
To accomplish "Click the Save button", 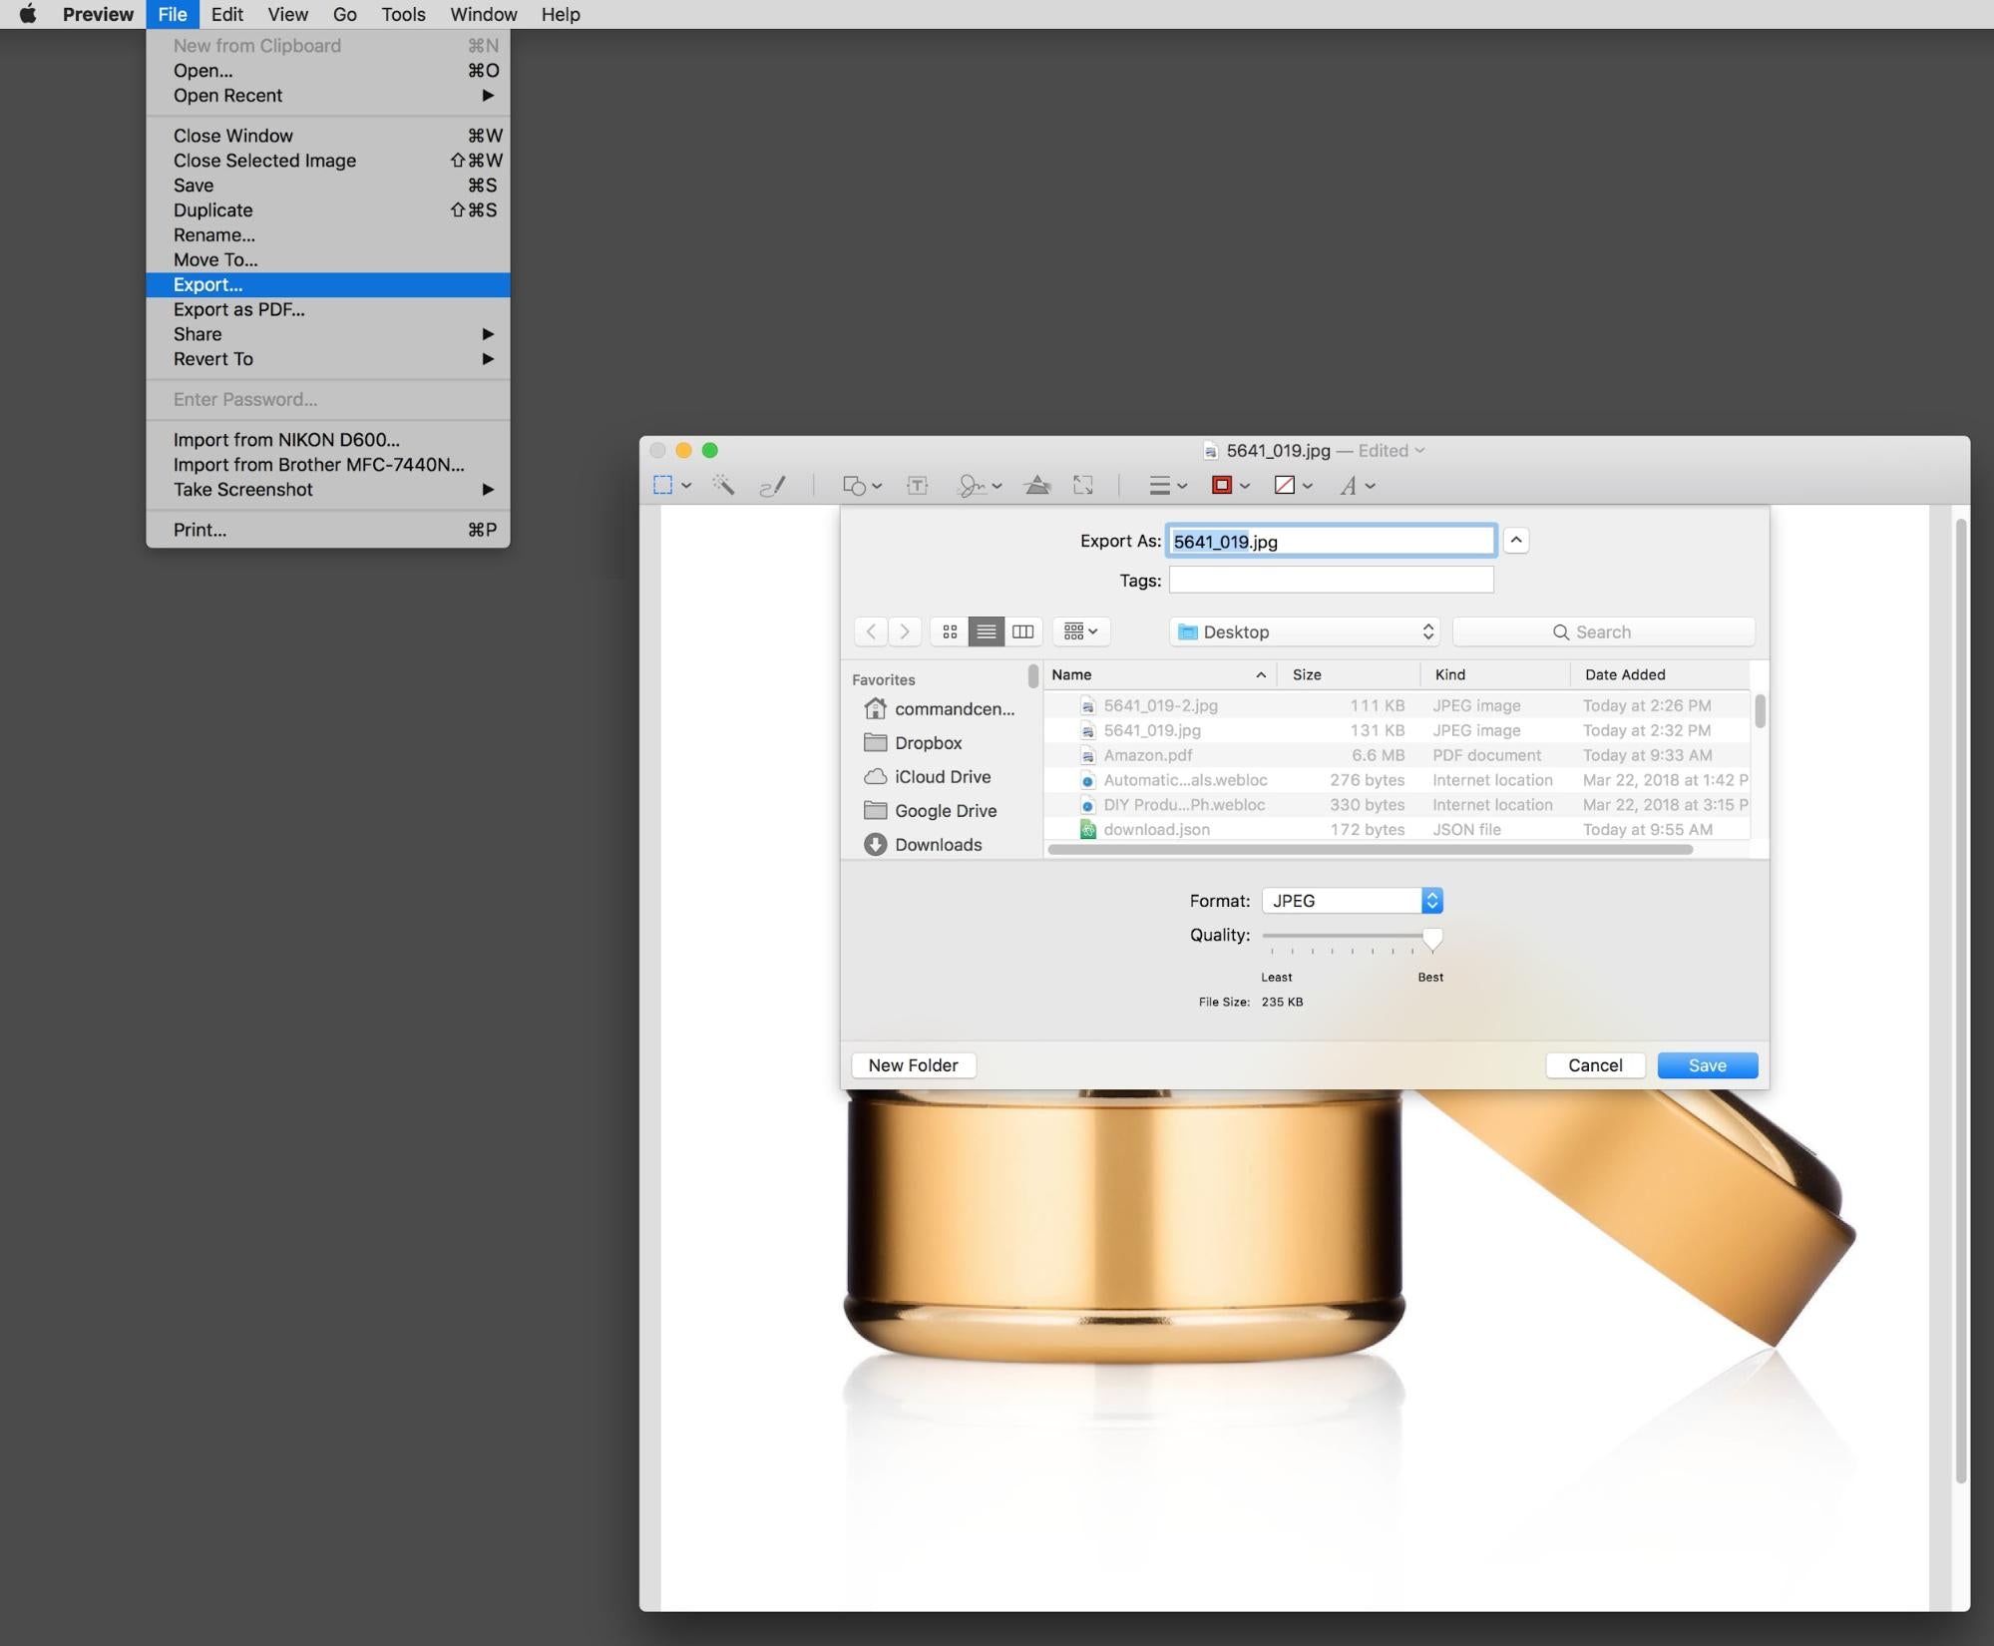I will (x=1708, y=1064).
